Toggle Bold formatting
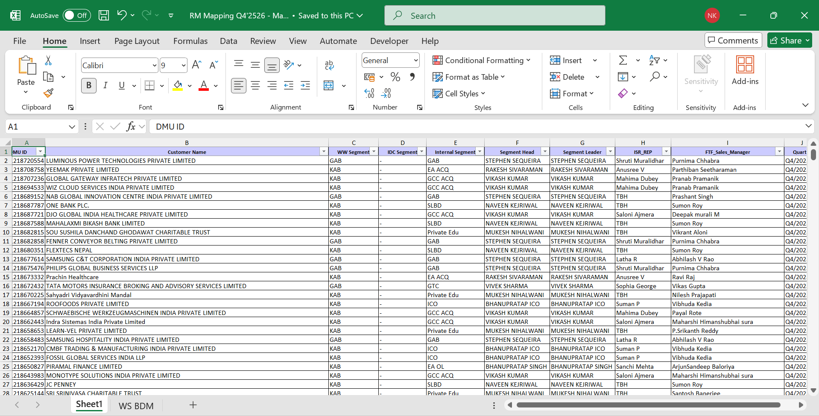 [89, 86]
